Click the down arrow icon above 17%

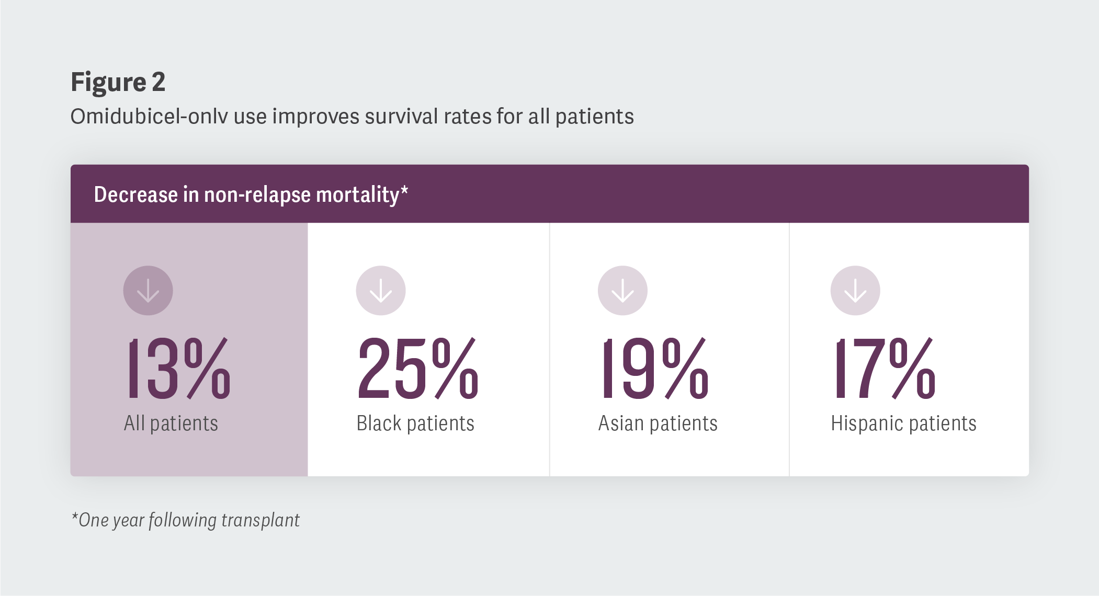click(855, 291)
